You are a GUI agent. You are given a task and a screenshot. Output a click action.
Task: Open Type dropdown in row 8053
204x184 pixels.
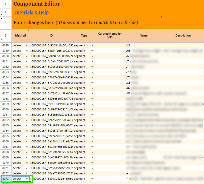[x=92, y=72]
